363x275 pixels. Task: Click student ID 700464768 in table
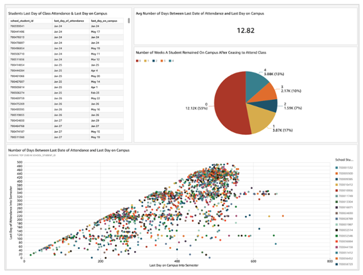coord(17,126)
